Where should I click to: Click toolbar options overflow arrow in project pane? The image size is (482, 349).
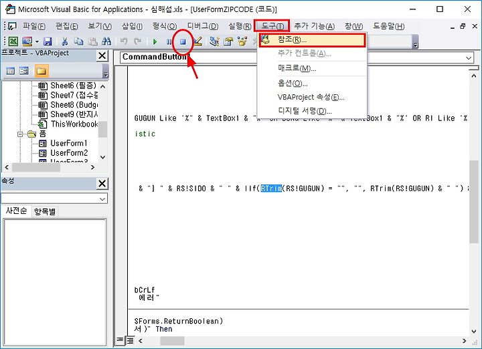(106, 72)
